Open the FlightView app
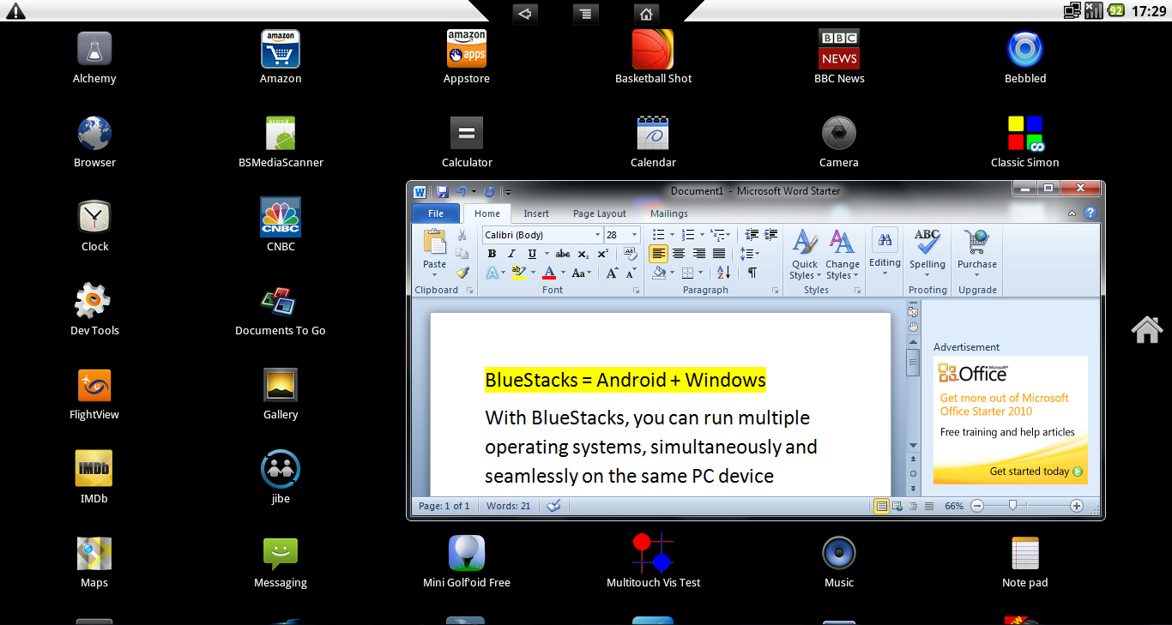Viewport: 1172px width, 625px height. pyautogui.click(x=94, y=393)
